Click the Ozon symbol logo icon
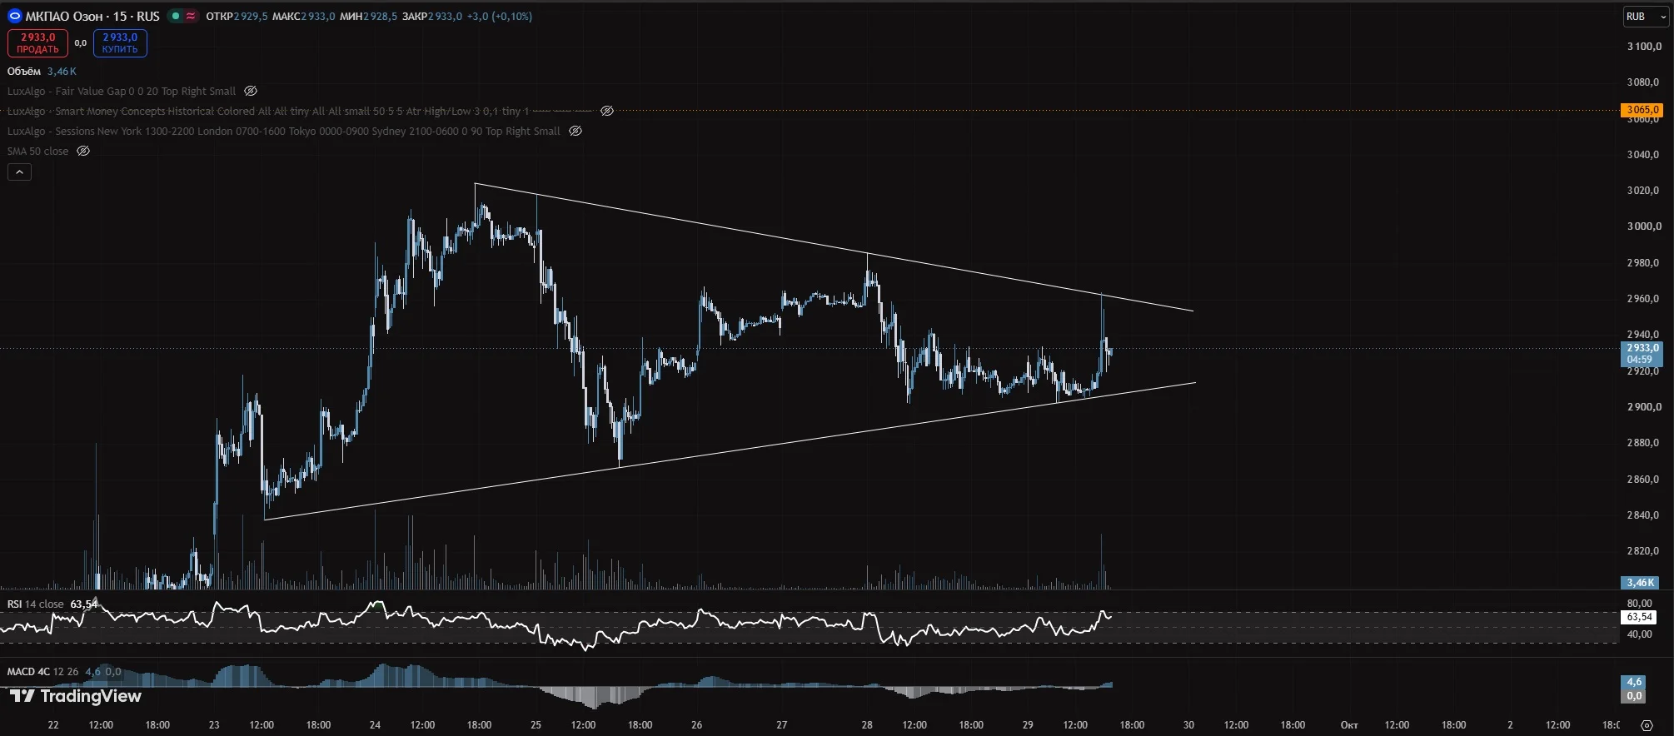Viewport: 1674px width, 736px height. [x=14, y=16]
